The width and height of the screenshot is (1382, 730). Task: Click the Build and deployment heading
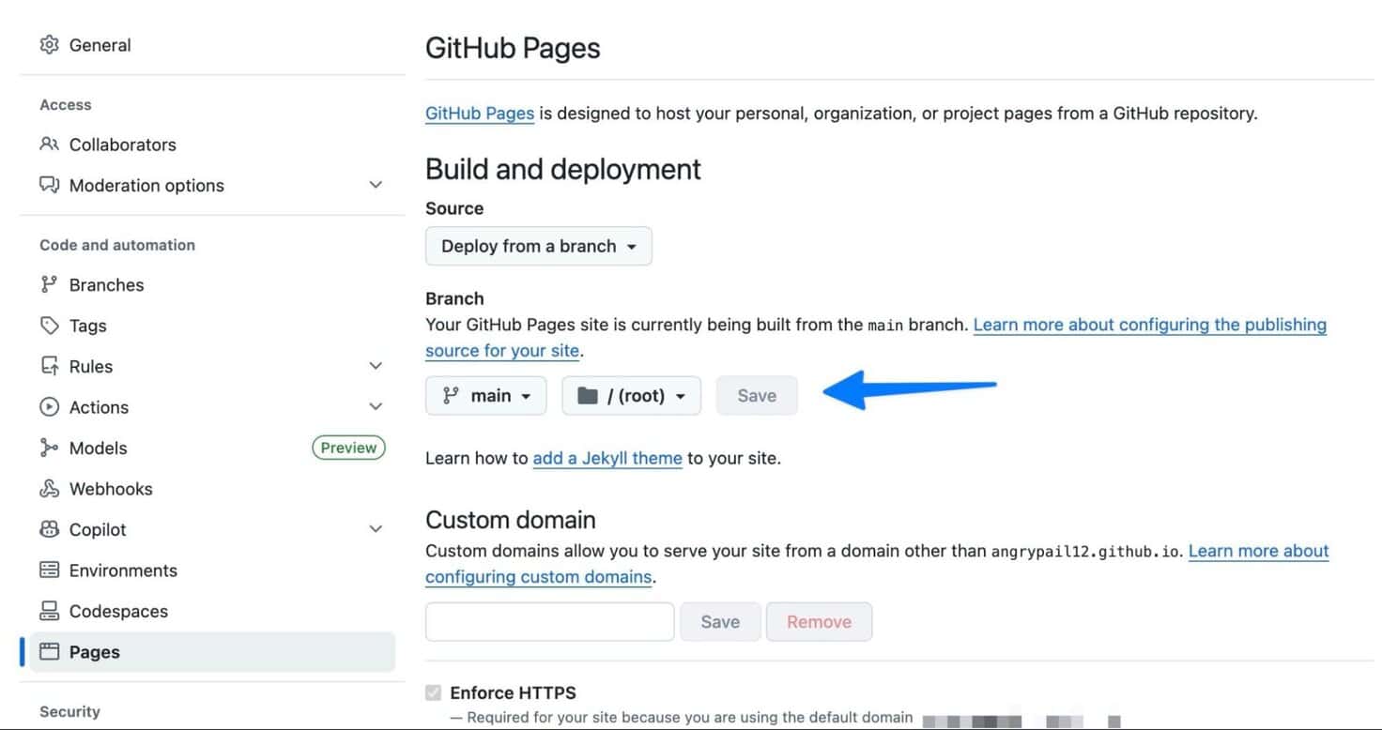coord(563,169)
